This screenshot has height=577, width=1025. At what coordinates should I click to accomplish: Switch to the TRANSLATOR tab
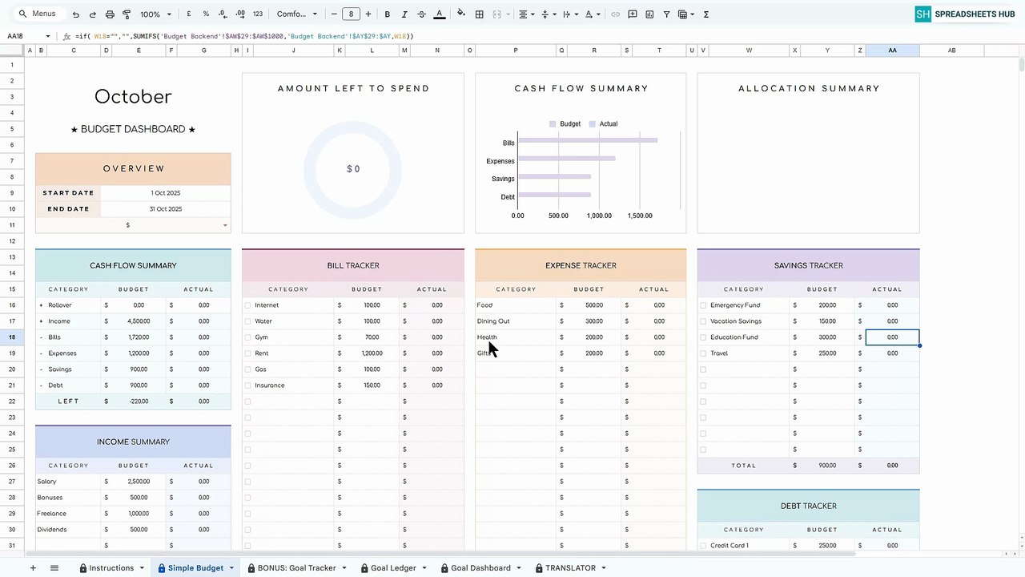pos(570,568)
